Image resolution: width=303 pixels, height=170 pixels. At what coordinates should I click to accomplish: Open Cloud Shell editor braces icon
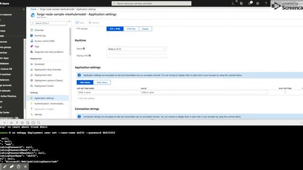[x=38, y=123]
